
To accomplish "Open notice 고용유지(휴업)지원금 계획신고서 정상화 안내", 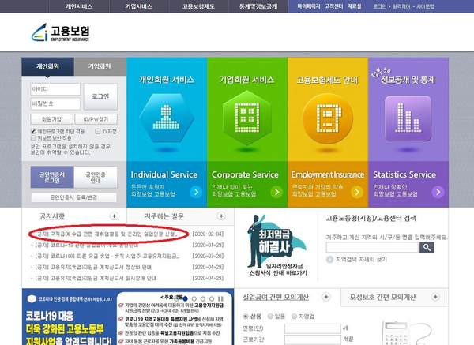I will coord(93,268).
